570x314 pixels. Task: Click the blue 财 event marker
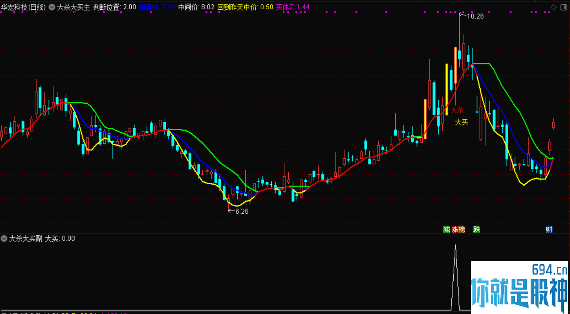(549, 229)
